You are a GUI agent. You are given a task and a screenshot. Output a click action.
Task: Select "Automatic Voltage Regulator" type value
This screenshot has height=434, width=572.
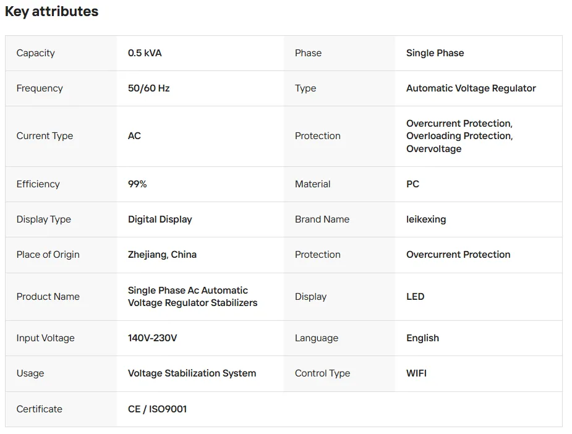coord(471,88)
